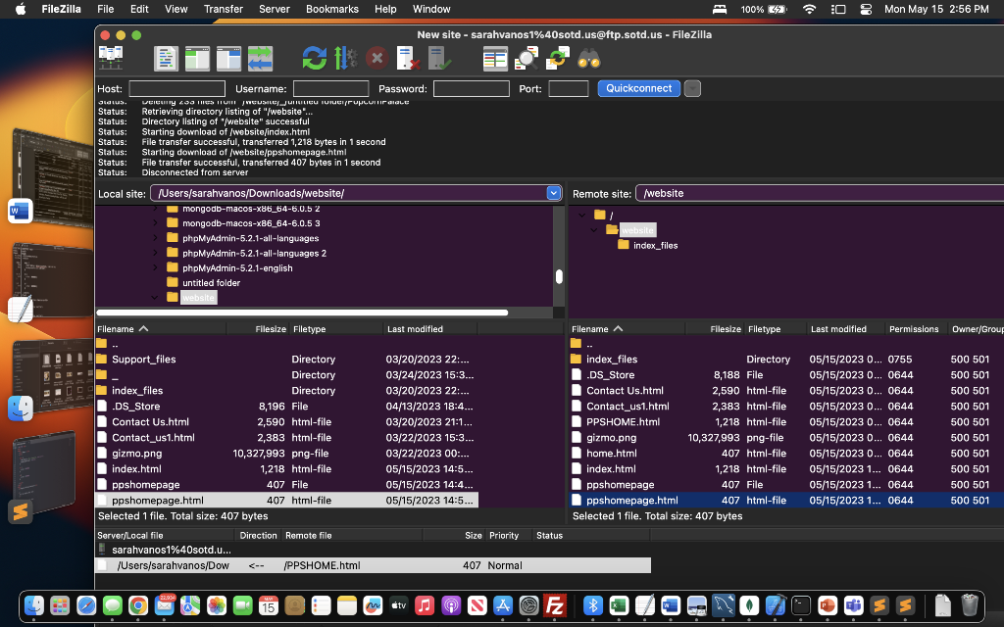
Task: Toggle the transfer queue panel
Action: pos(260,58)
